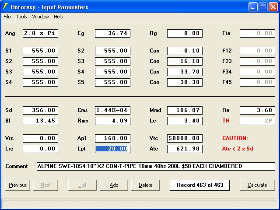280x210 pixels.
Task: Click the disabled Next button
Action: point(45,185)
